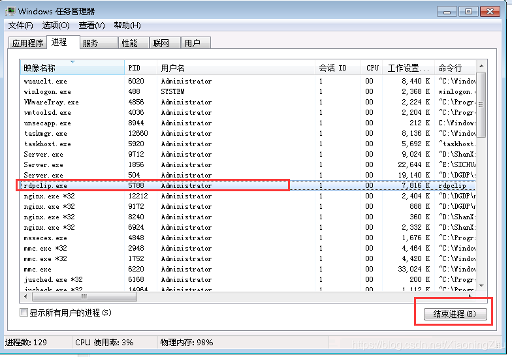Open the 帮助(H) menu

pyautogui.click(x=127, y=25)
